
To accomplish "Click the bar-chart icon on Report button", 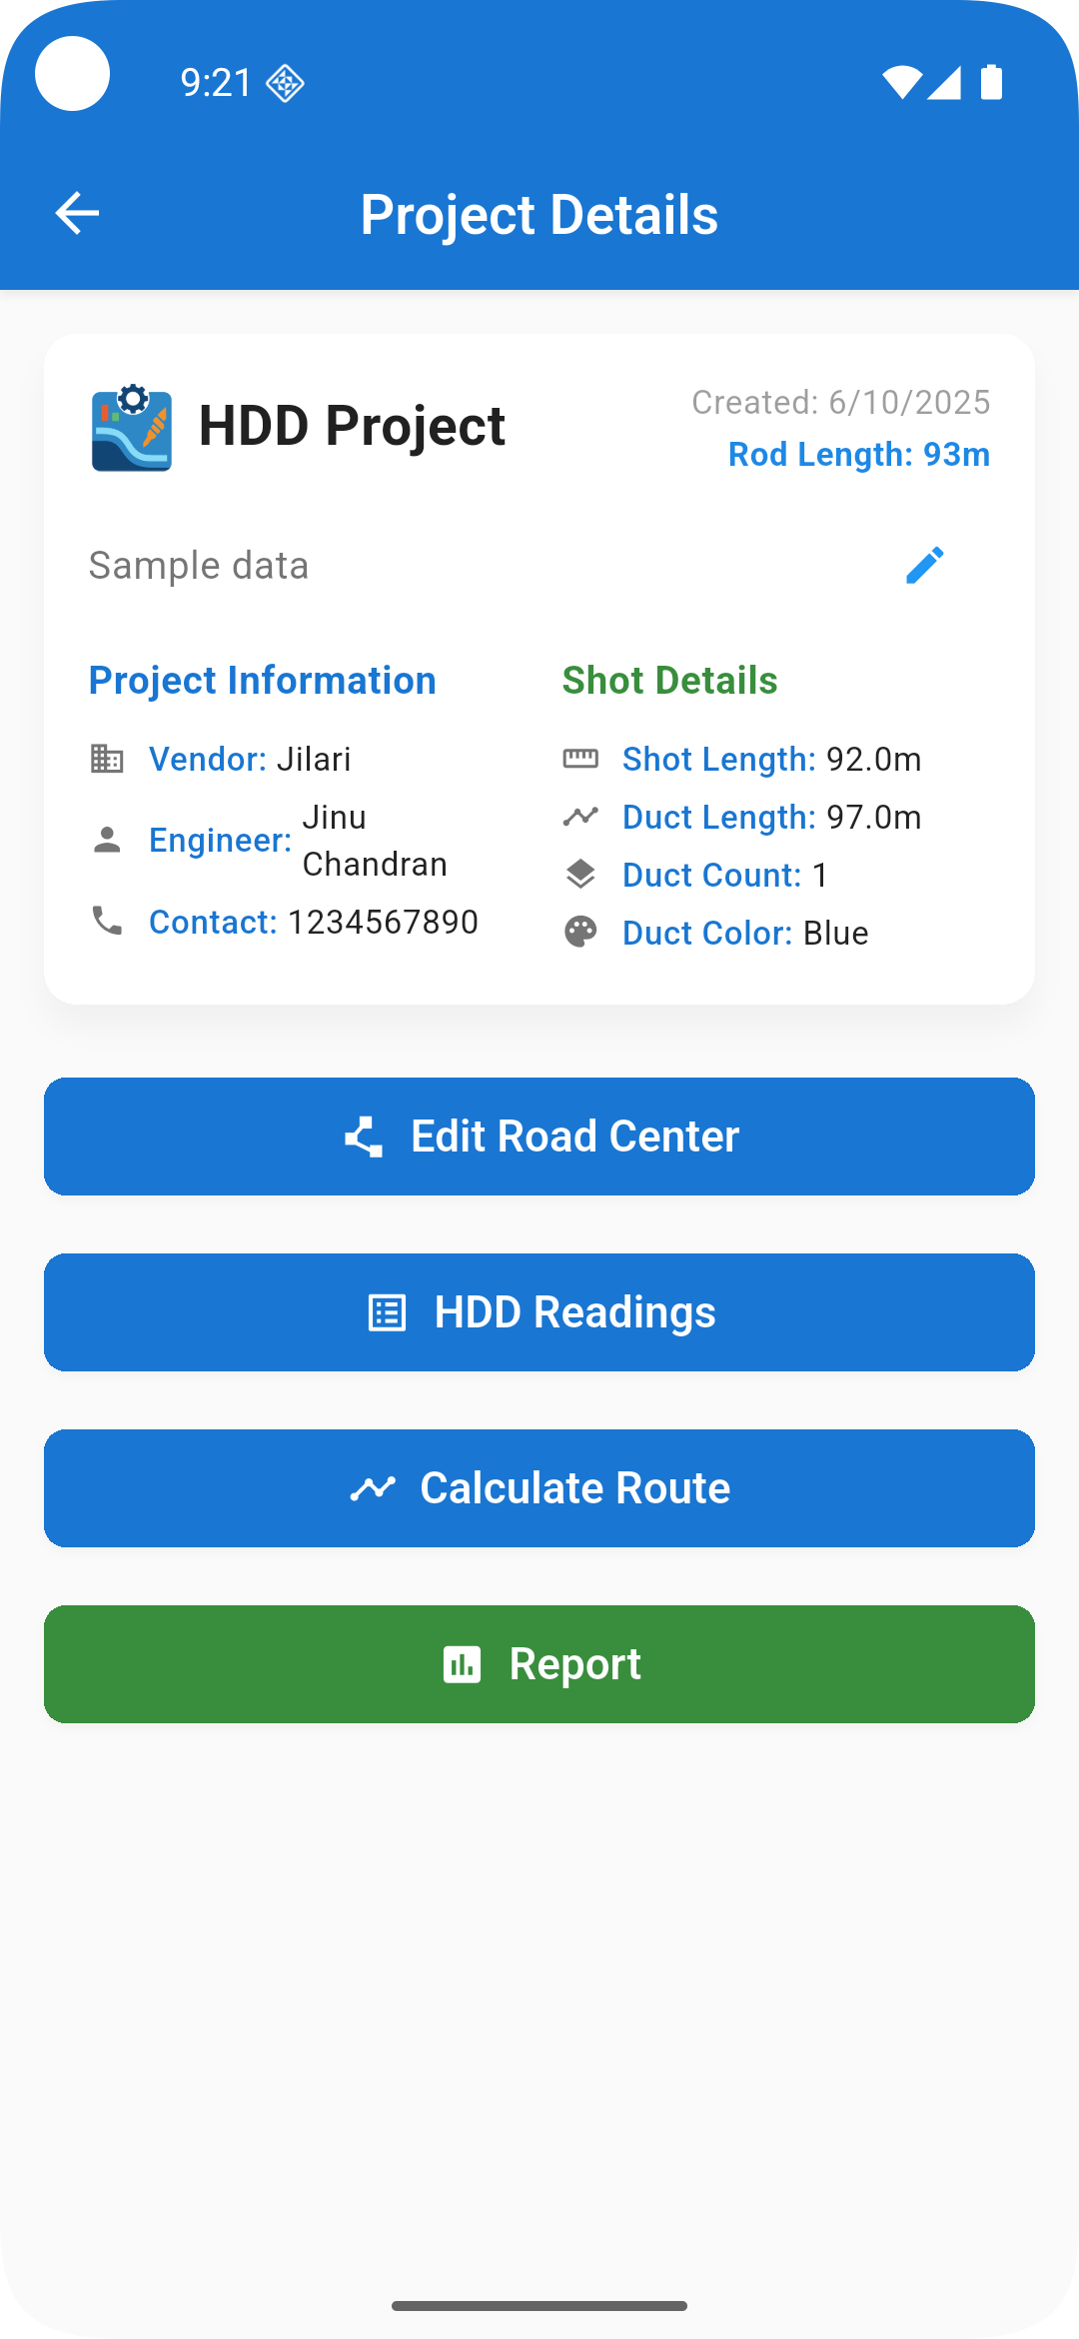I will [x=462, y=1663].
